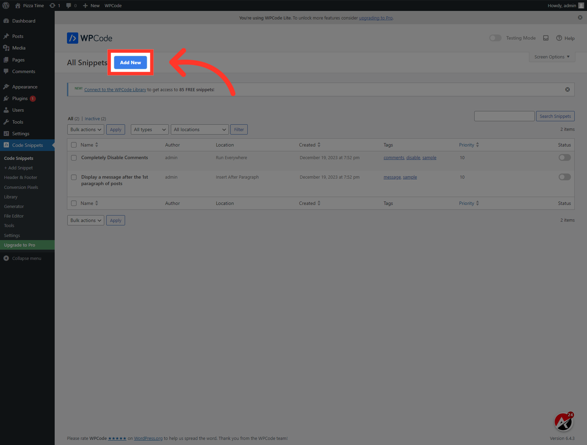Open the All locations dropdown
Viewport: 587px width, 445px height.
click(x=200, y=129)
